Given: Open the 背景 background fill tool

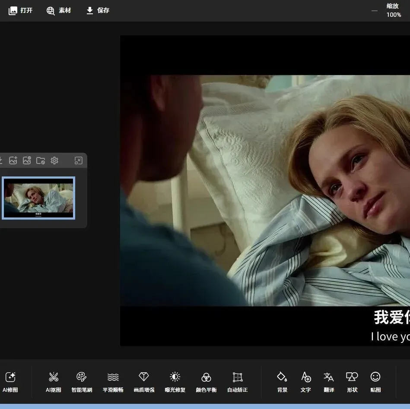Looking at the screenshot, I should 282,382.
